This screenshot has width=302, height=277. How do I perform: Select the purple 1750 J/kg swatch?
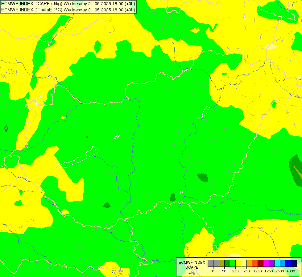point(271,263)
